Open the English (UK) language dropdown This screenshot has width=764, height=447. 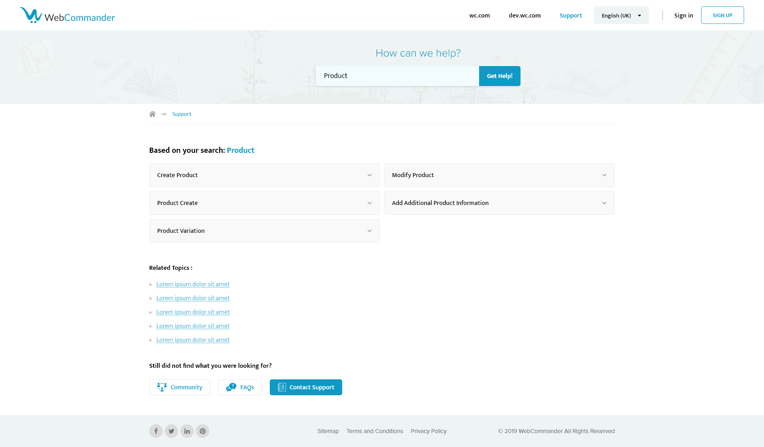(621, 16)
